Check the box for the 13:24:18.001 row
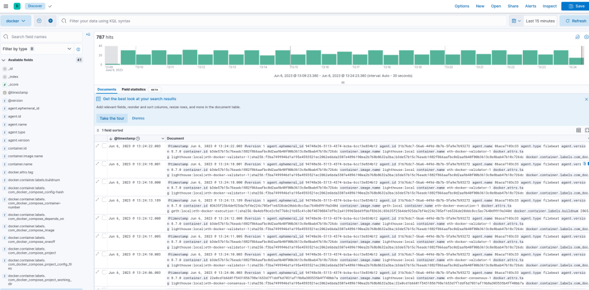Screen dimensions: 589x290 pos(104,164)
